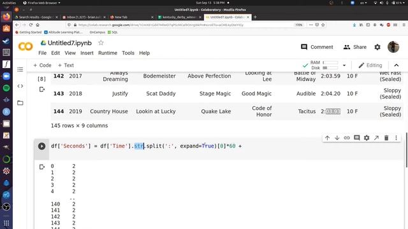Viewport: 408px width, 229px height.
Task: Switch to the kentucky_derby_winners tab
Action: point(180,17)
